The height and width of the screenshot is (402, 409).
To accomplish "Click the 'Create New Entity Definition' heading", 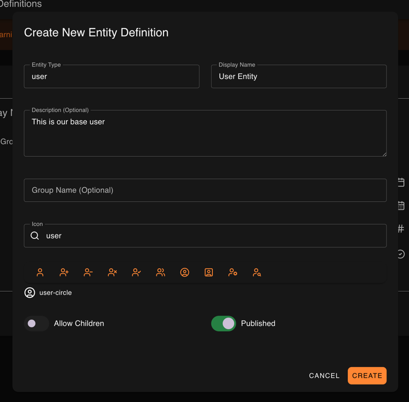I will 96,33.
